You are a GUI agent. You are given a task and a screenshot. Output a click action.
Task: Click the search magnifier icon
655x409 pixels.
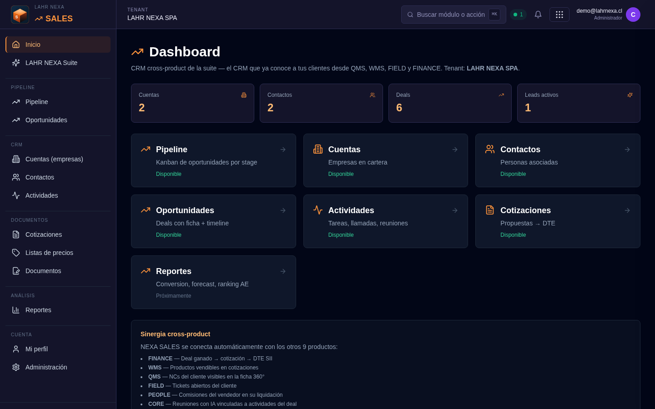pyautogui.click(x=410, y=15)
